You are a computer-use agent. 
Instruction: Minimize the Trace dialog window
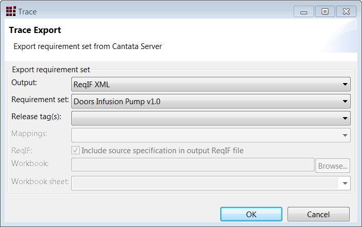pyautogui.click(x=304, y=11)
